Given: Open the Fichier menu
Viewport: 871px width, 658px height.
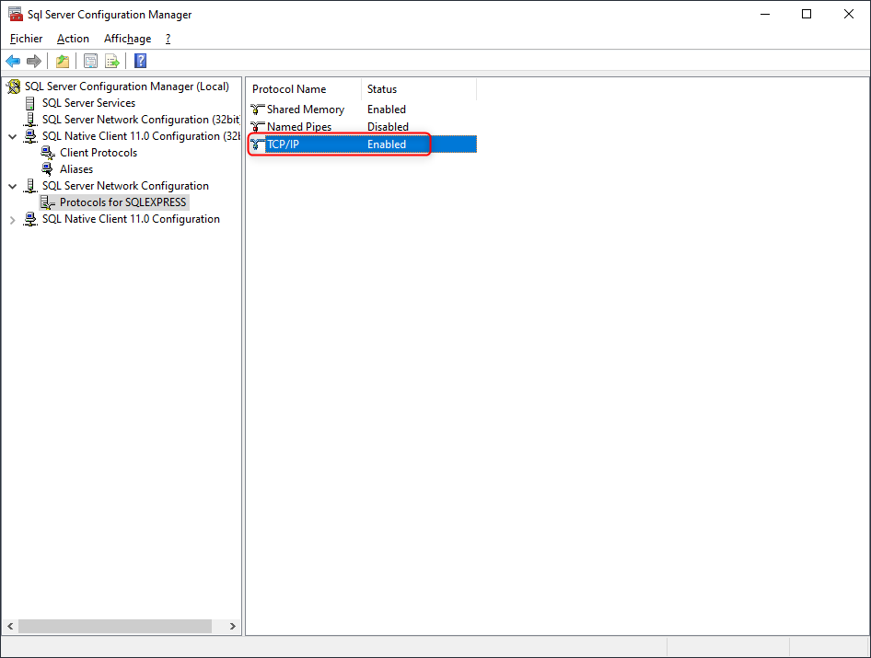Looking at the screenshot, I should click(x=27, y=39).
